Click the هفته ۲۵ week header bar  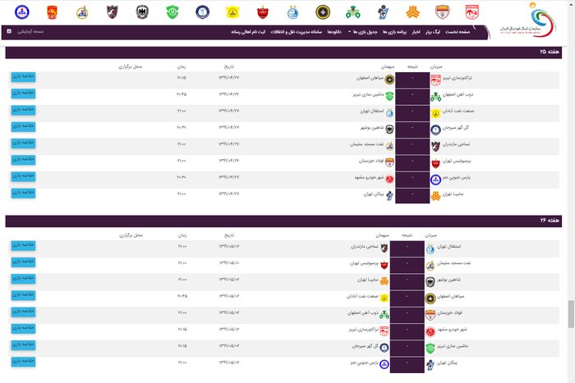tap(283, 52)
